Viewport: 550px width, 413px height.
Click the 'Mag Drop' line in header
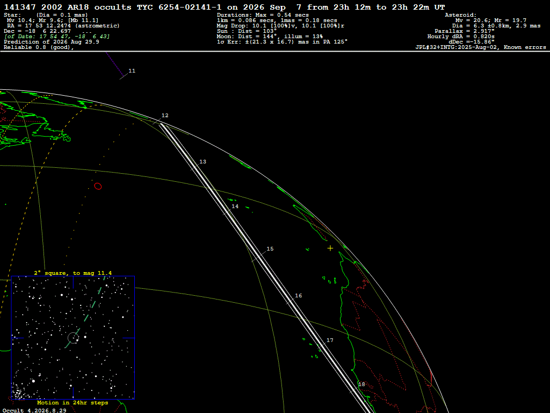click(x=280, y=26)
